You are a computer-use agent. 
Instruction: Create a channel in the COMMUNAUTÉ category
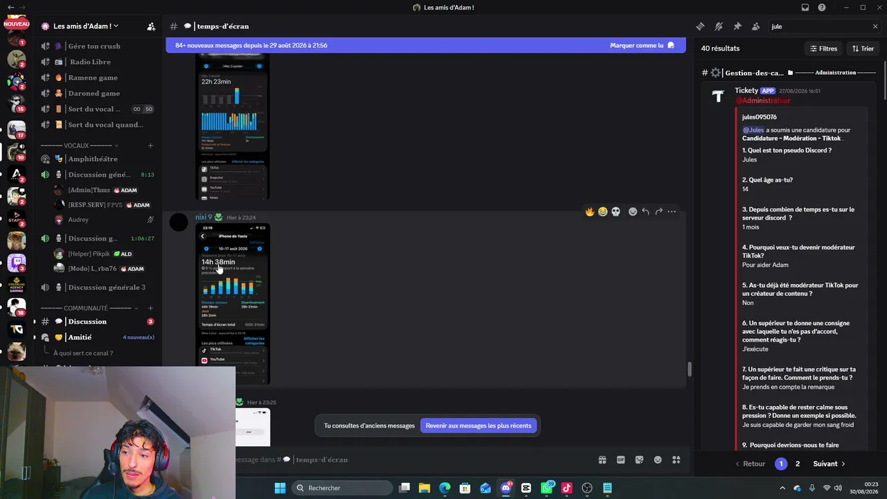click(150, 308)
